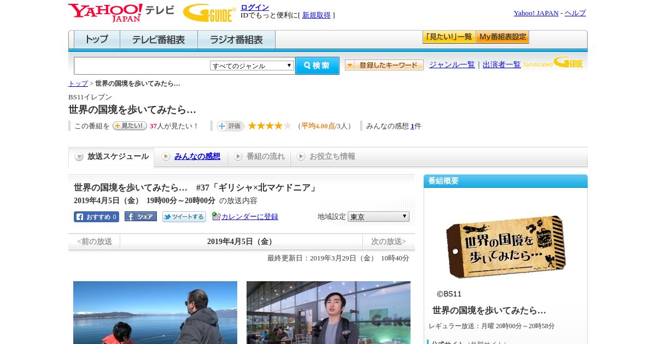The image size is (656, 344).
Task: Select the first rating star
Action: [x=252, y=126]
